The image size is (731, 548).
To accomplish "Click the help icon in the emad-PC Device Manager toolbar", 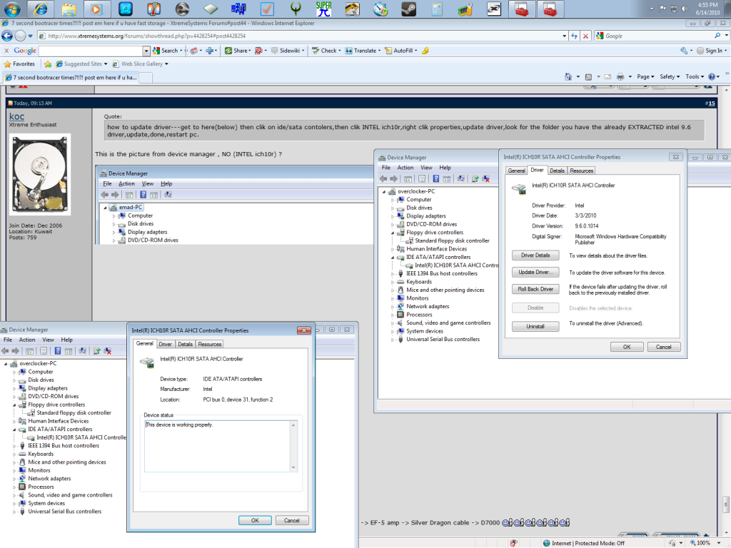I will 143,195.
